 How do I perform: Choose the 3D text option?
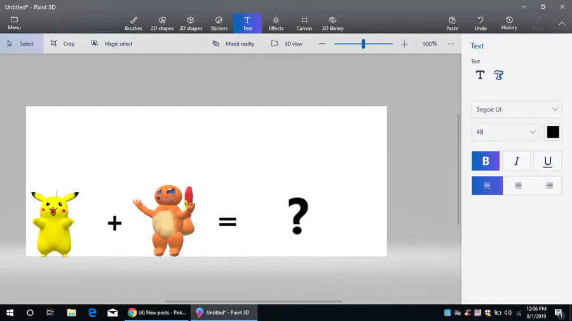(499, 75)
